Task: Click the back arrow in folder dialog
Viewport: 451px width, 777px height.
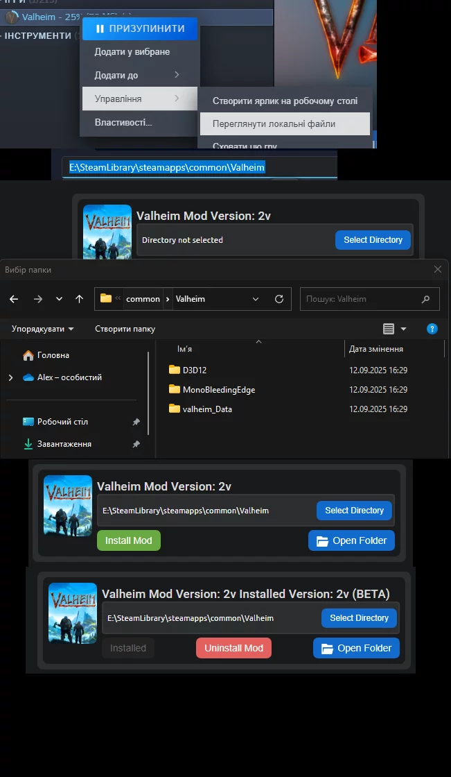Action: point(14,299)
